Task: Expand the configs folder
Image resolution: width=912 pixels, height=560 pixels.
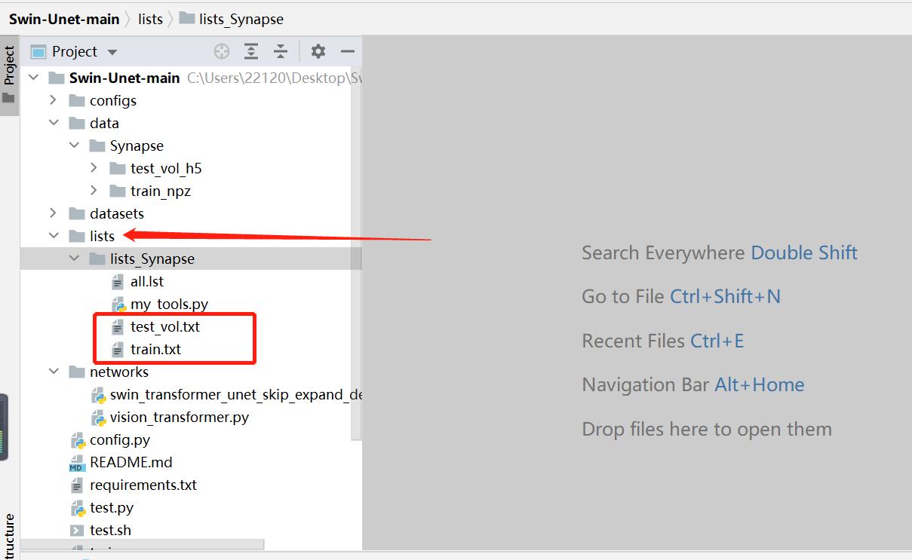Action: 54,100
